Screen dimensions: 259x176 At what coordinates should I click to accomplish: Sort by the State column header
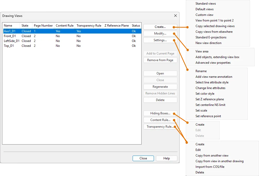click(x=26, y=26)
